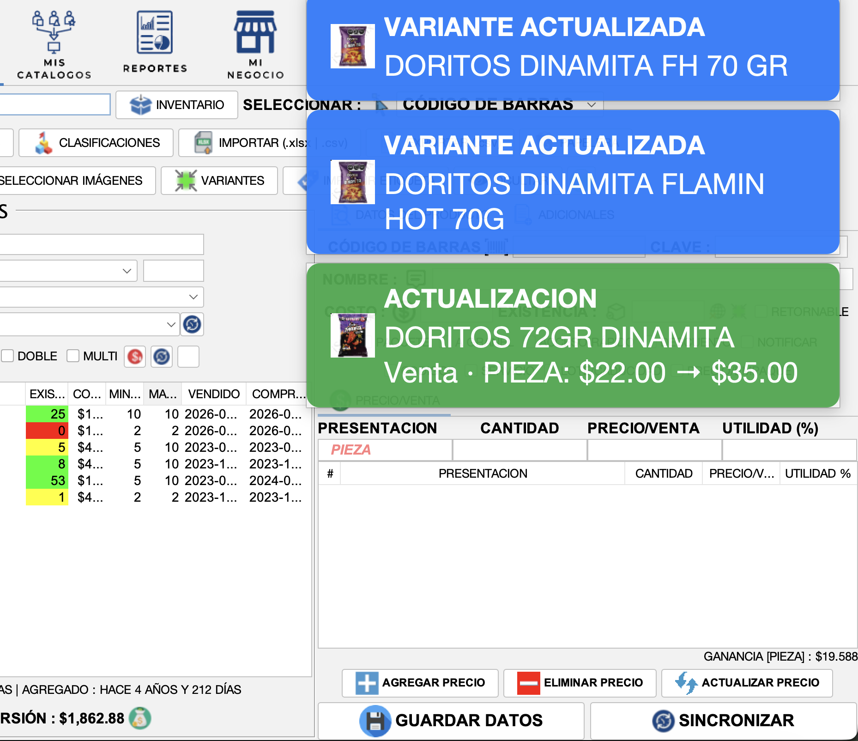This screenshot has width=858, height=741.
Task: Click the PIEZA presentation field
Action: point(385,449)
